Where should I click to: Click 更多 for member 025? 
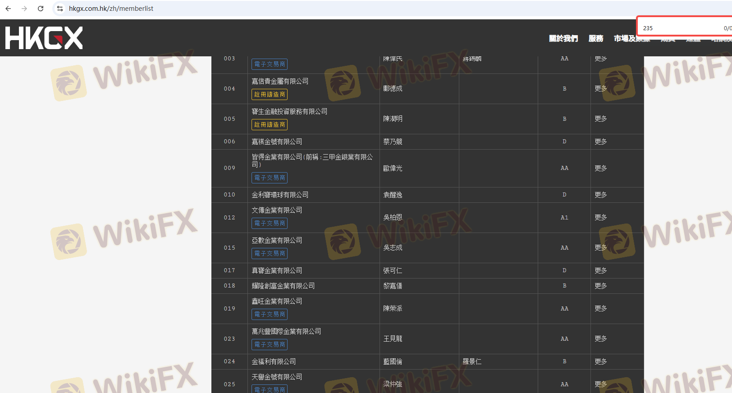(601, 384)
